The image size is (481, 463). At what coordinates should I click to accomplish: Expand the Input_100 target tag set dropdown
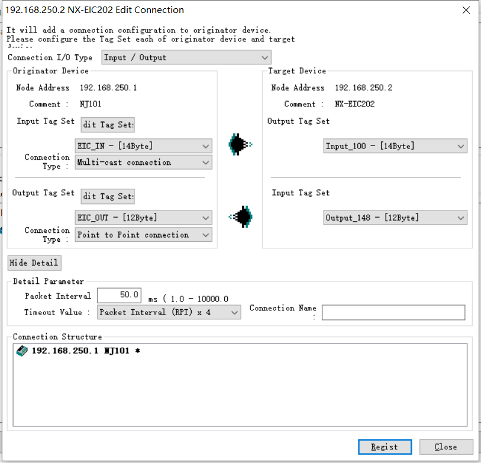(x=395, y=146)
